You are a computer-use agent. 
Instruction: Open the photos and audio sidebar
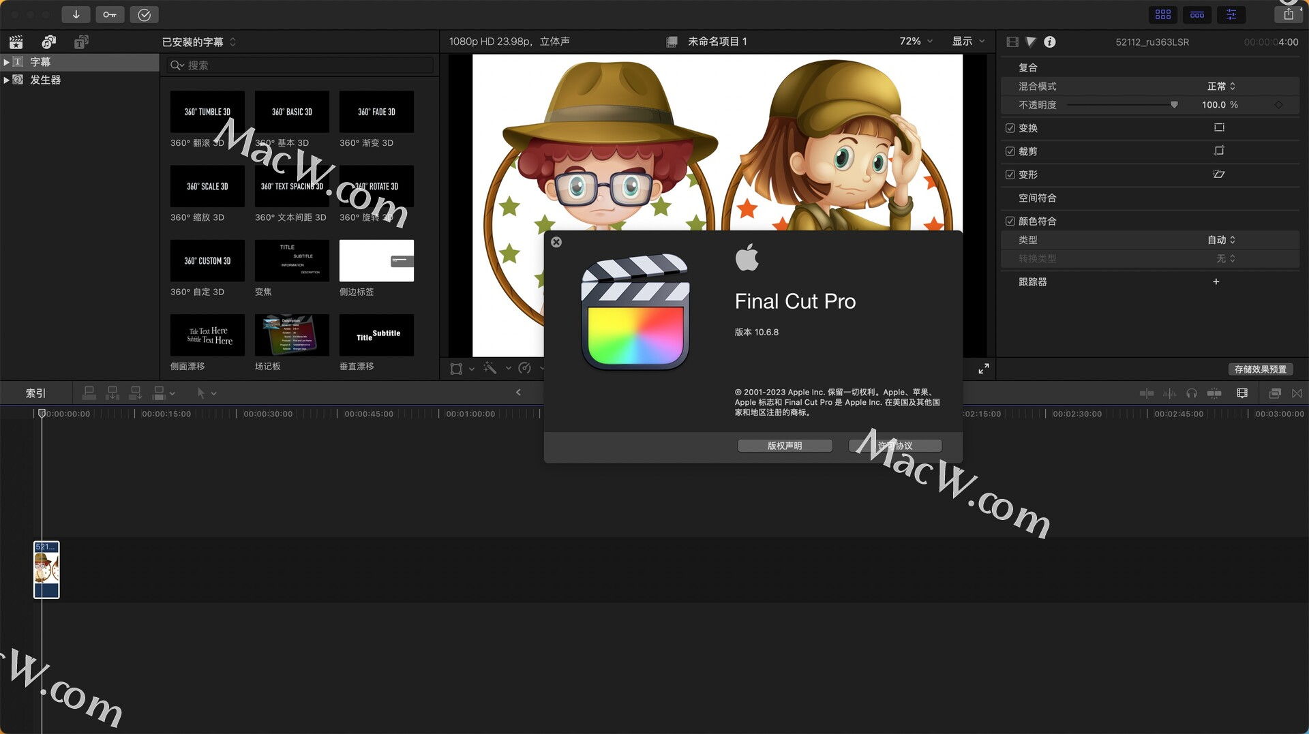click(x=48, y=42)
